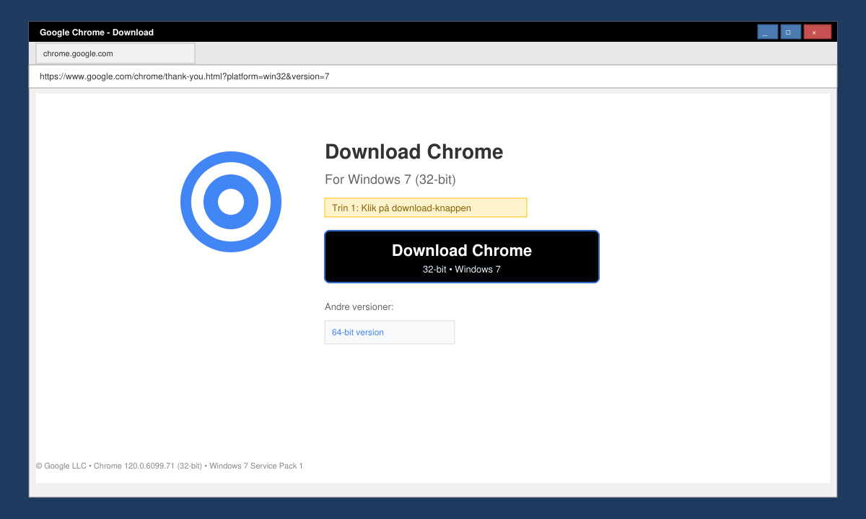
Task: Click the blue Chrome logo icon
Action: click(231, 202)
